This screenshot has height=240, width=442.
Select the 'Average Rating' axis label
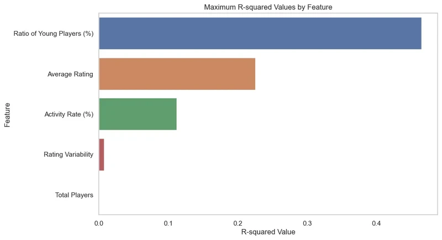click(70, 74)
